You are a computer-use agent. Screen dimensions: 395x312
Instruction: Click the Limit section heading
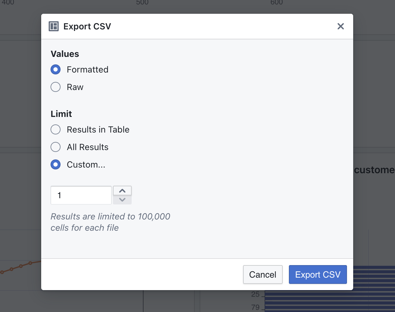coord(61,114)
